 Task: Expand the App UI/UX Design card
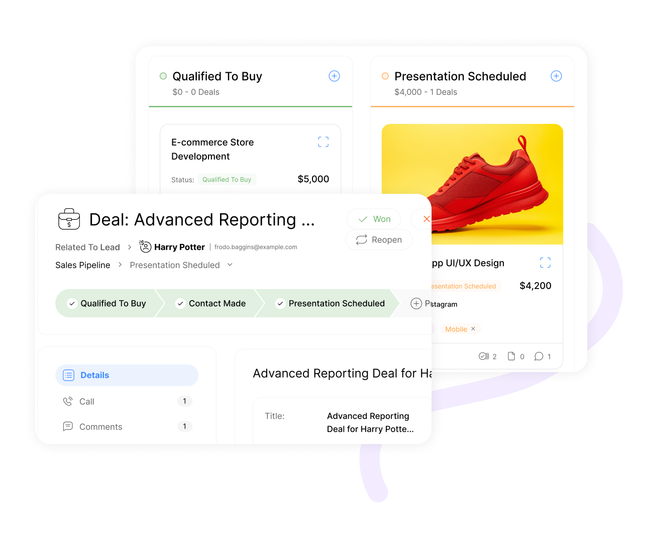tap(545, 262)
